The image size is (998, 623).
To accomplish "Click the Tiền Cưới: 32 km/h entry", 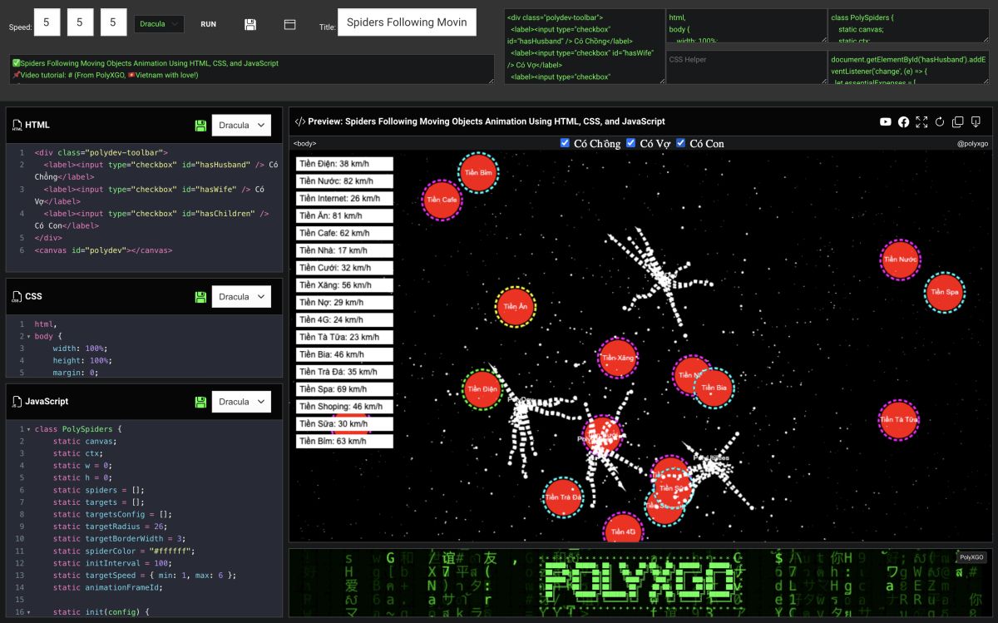I will 344,268.
